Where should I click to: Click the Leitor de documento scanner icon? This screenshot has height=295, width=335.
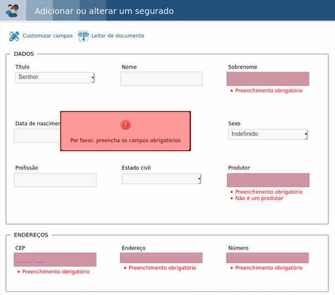pos(83,36)
